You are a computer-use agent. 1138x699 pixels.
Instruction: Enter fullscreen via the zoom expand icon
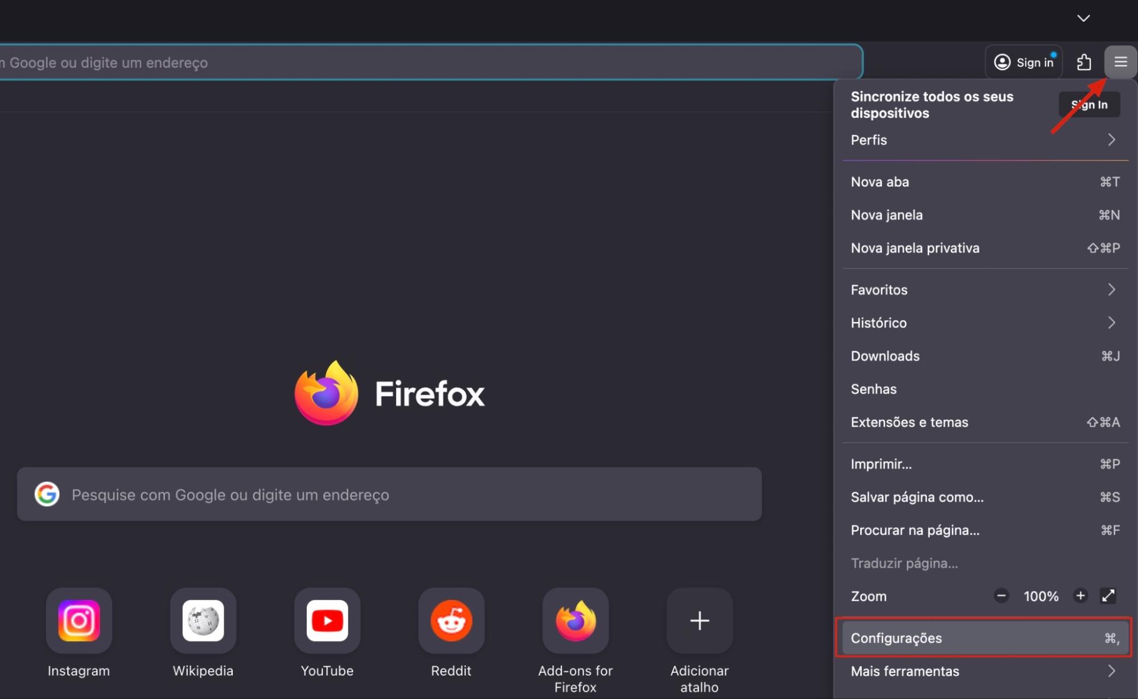point(1108,596)
